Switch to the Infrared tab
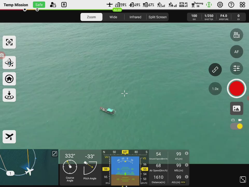 (x=135, y=17)
